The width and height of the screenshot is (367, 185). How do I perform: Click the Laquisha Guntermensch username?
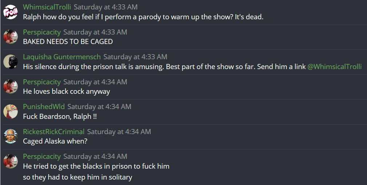(x=62, y=57)
